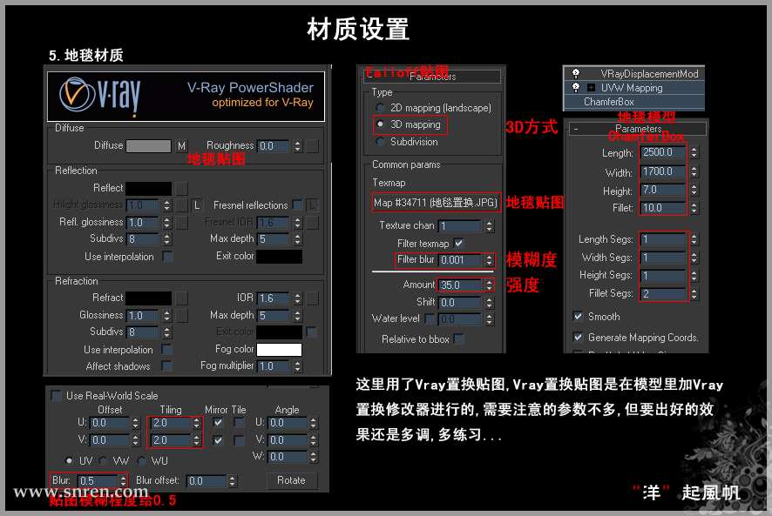Image resolution: width=772 pixels, height=516 pixels.
Task: Open the Diffuse map M button
Action: click(182, 146)
